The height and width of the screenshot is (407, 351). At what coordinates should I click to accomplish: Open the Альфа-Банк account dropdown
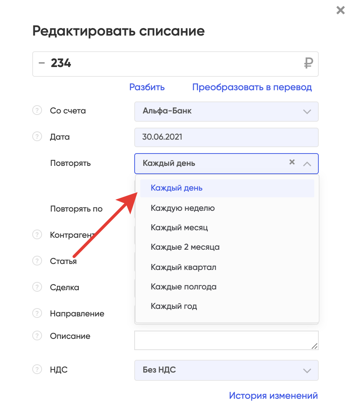(226, 111)
